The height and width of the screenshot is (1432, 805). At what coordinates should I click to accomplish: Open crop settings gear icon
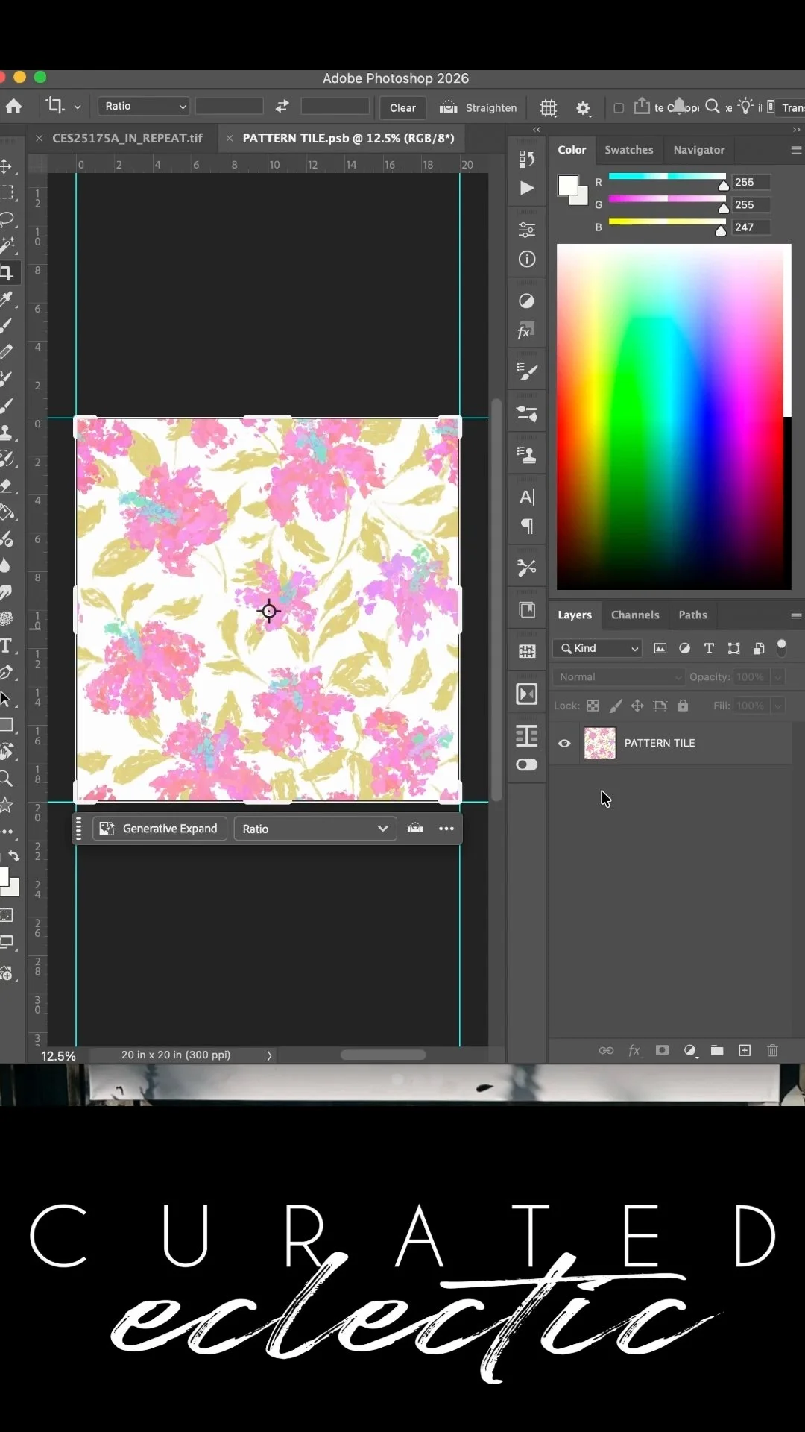pyautogui.click(x=584, y=109)
